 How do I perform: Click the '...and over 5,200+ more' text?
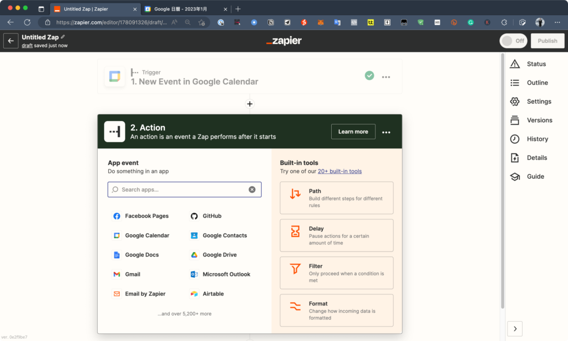pyautogui.click(x=184, y=314)
